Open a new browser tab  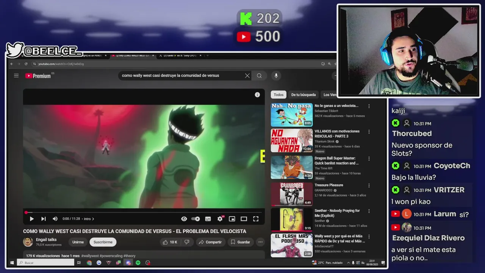(207, 55)
